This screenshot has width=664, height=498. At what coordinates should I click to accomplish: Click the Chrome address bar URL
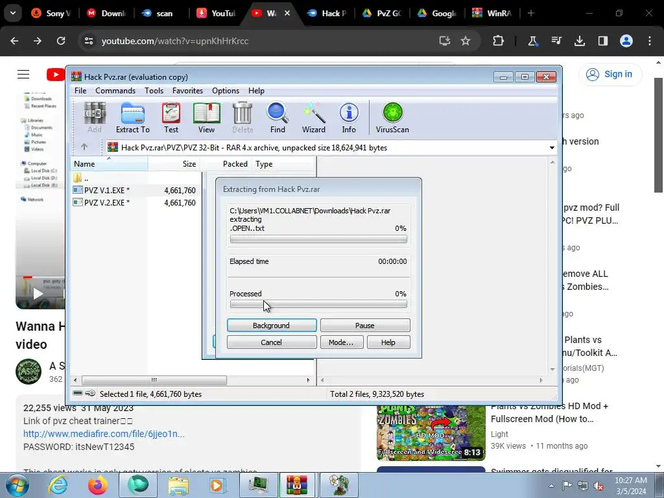click(x=175, y=41)
